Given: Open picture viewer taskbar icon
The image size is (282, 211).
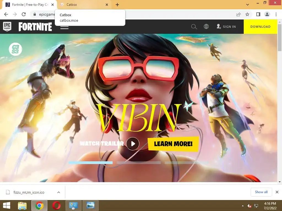Looking at the screenshot, I should [90, 206].
